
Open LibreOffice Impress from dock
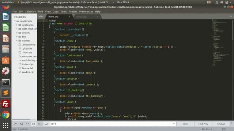[5, 38]
